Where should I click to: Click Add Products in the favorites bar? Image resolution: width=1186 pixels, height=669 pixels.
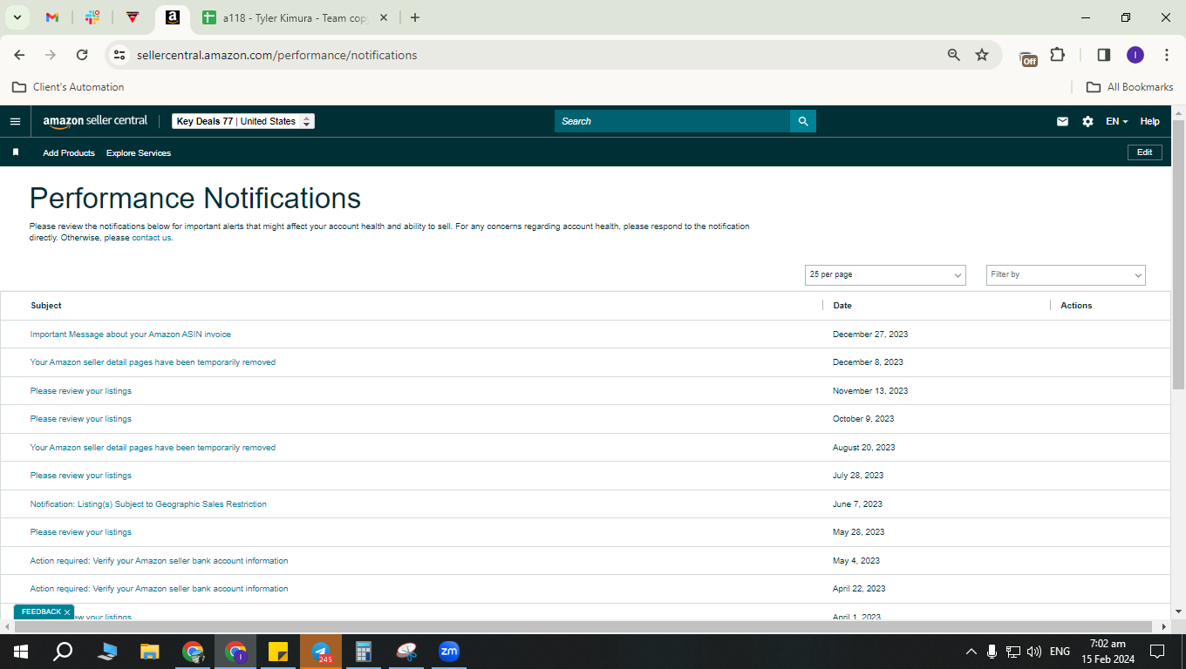click(69, 152)
